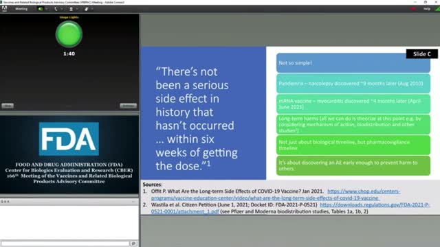Click the send question bubble icon

(x=133, y=244)
